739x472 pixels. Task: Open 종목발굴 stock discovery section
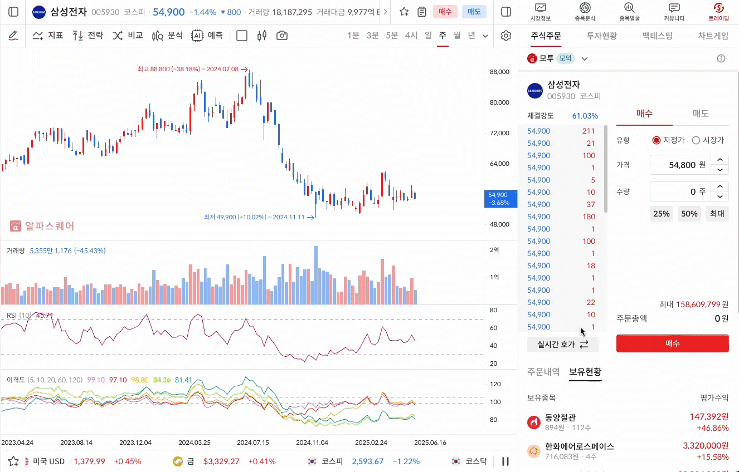[629, 12]
